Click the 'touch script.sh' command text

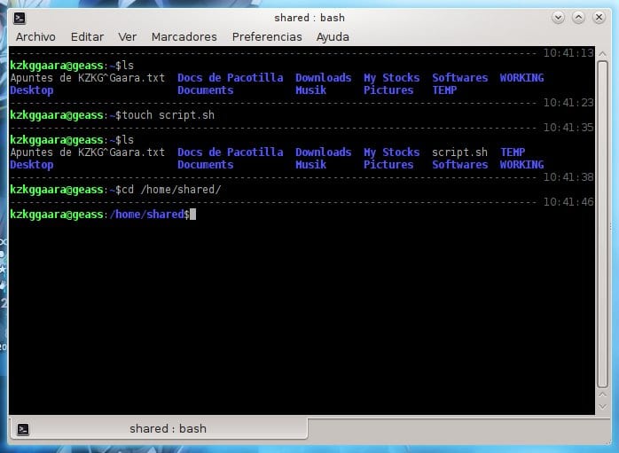[x=168, y=115]
